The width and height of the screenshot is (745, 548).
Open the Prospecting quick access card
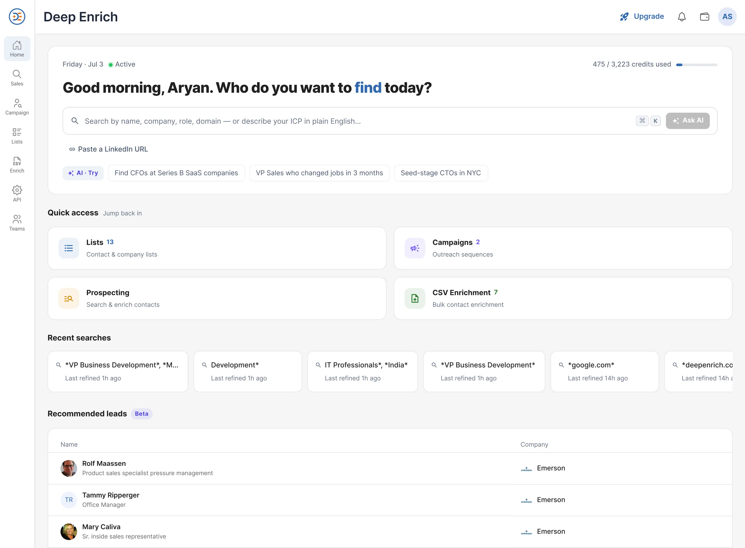coord(217,298)
